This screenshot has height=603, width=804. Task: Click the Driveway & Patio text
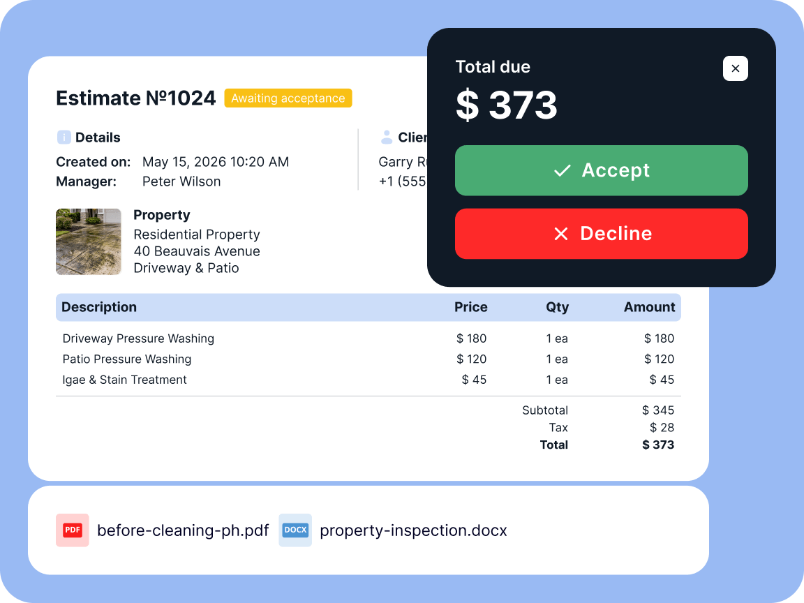pyautogui.click(x=186, y=268)
